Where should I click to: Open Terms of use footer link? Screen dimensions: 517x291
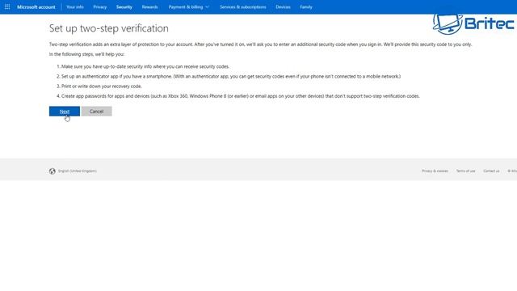(x=465, y=171)
